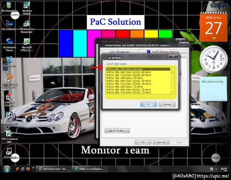Select 640 by 480, True Color (32 bit), 60 Hertz
Screen dimensions: 231x180
138,75
